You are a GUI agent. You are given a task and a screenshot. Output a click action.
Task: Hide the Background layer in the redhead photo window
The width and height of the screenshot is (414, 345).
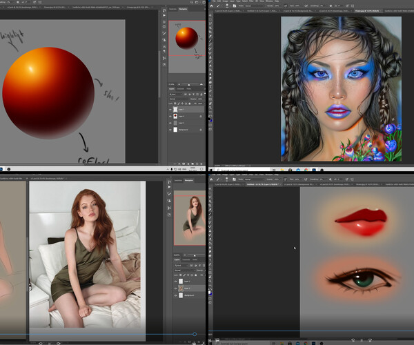click(175, 295)
